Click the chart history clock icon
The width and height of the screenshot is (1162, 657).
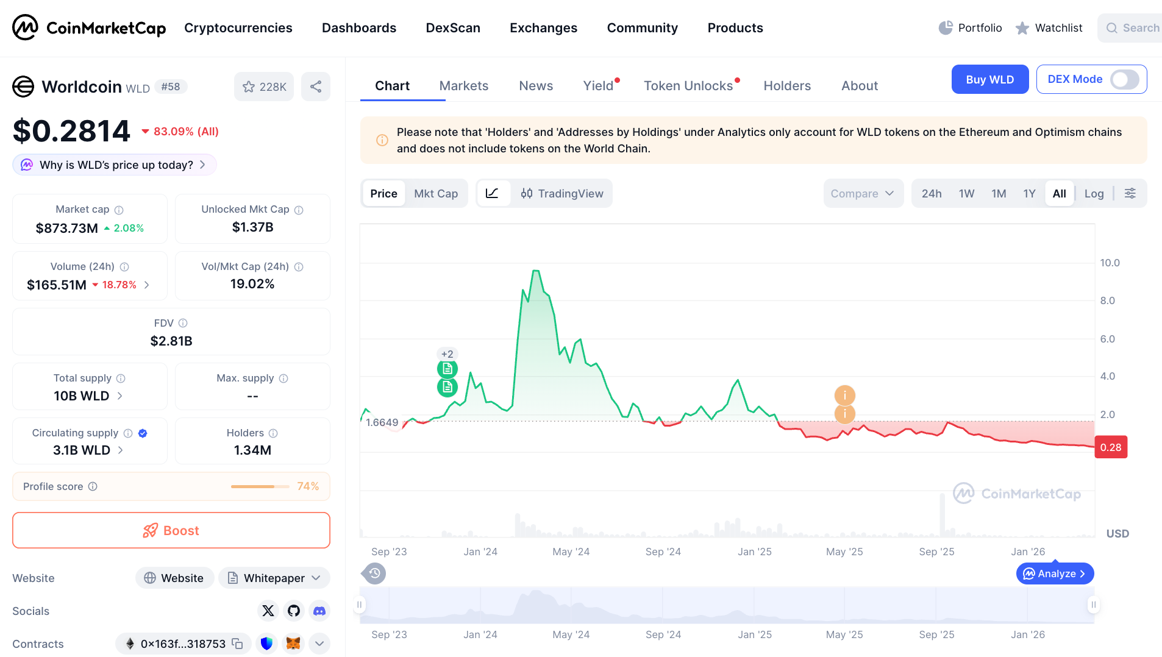374,574
